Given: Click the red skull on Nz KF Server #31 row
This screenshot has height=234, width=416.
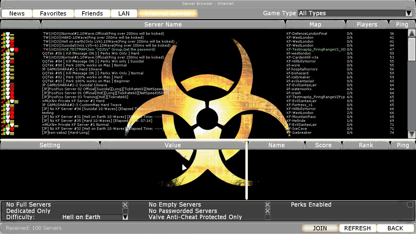Looking at the screenshot, I should click(x=12, y=117).
